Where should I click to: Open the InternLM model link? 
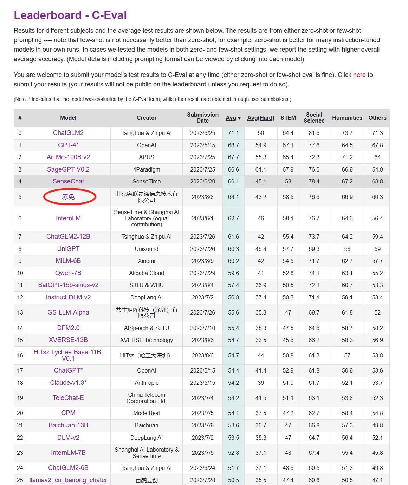pos(68,218)
